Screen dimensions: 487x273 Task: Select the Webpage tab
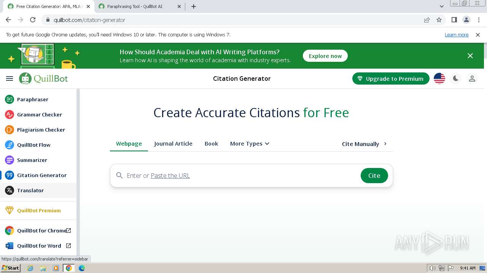coord(129,144)
